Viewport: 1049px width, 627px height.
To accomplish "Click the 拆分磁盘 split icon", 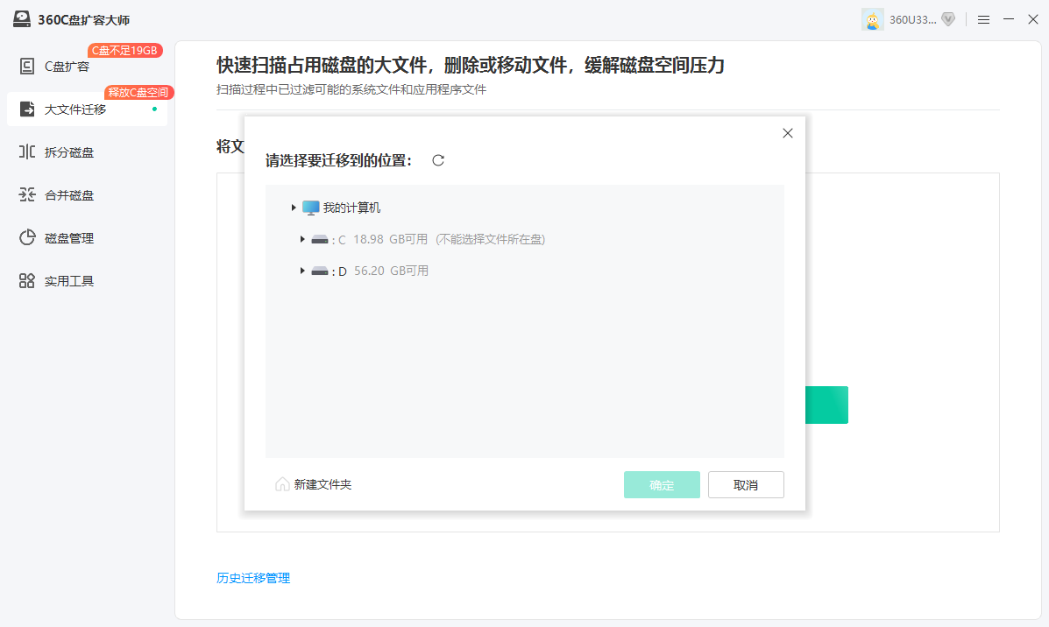I will [27, 151].
